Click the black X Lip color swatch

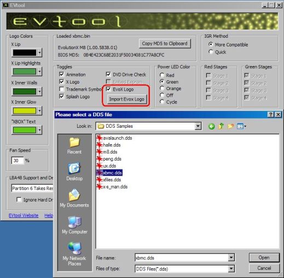tap(25, 53)
